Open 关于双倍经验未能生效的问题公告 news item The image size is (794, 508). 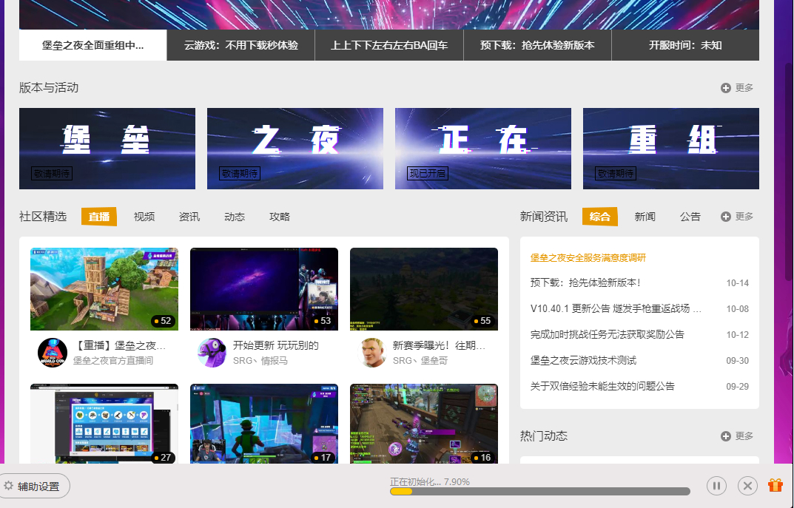click(x=602, y=386)
